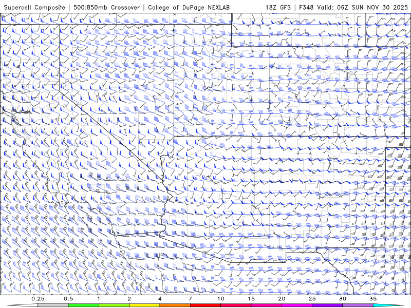This screenshot has width=411, height=308.
Task: Click the legend value 30
Action: 343,299
